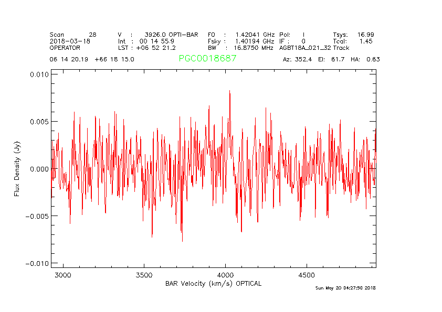Click the observation date 2018-03-18
The height and width of the screenshot is (312, 442).
[70, 41]
